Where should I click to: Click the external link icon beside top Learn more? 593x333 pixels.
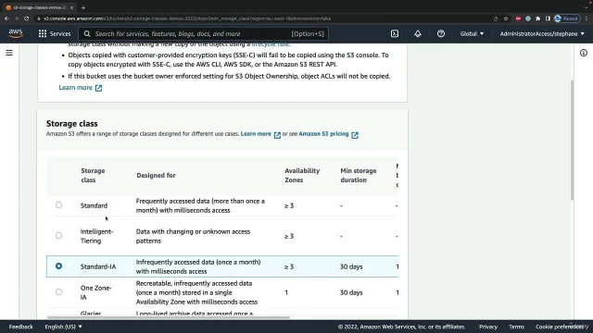pyautogui.click(x=98, y=88)
